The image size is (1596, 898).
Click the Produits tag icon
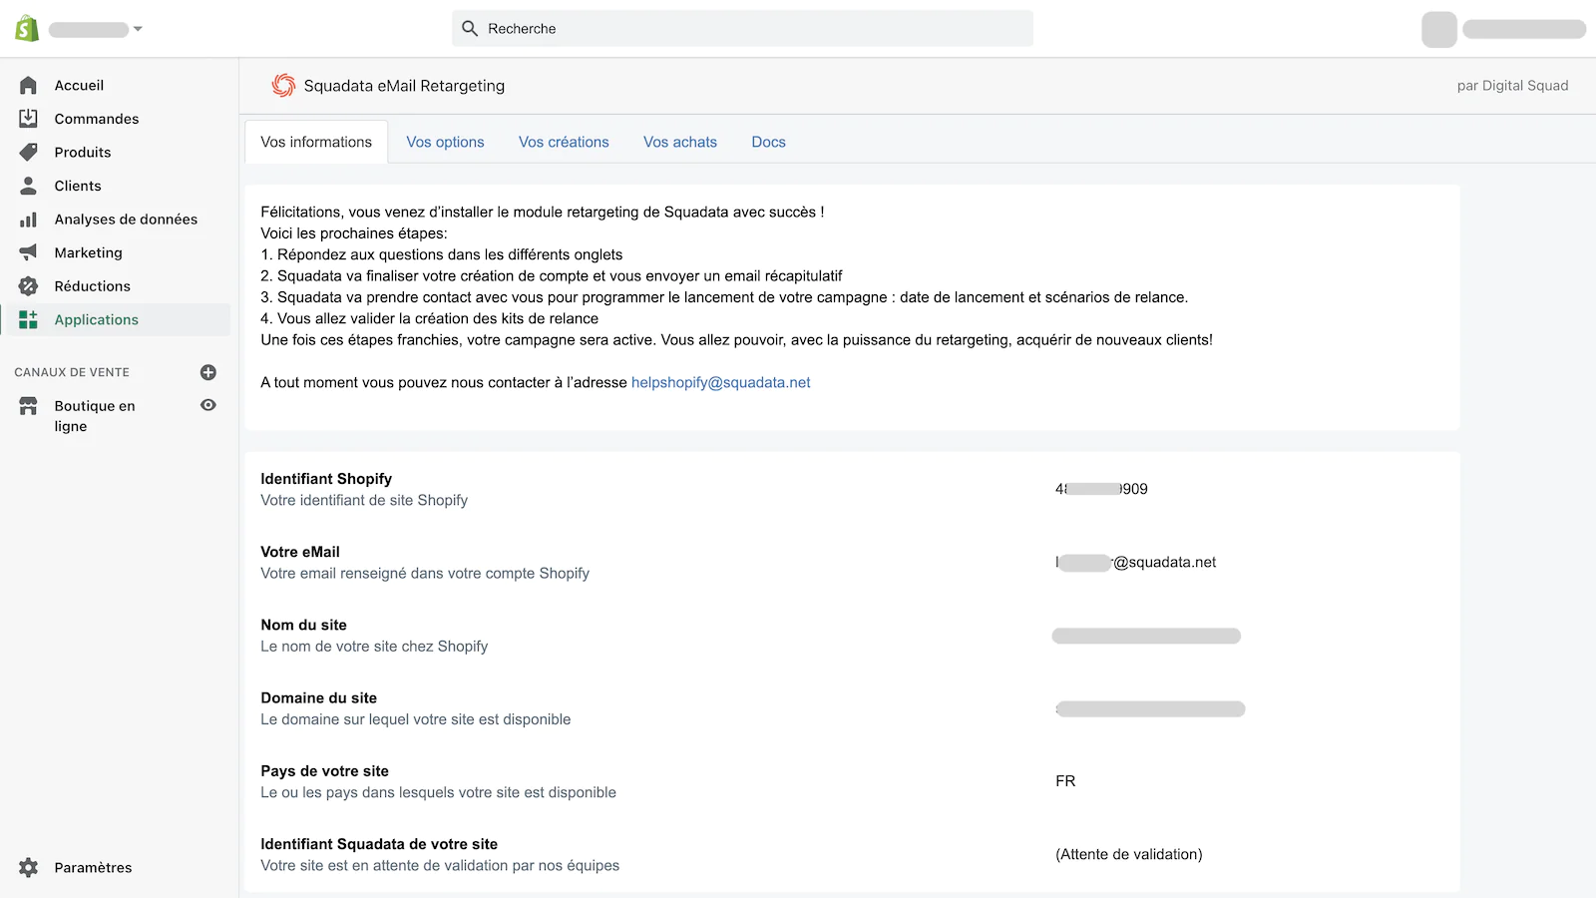[x=28, y=153]
